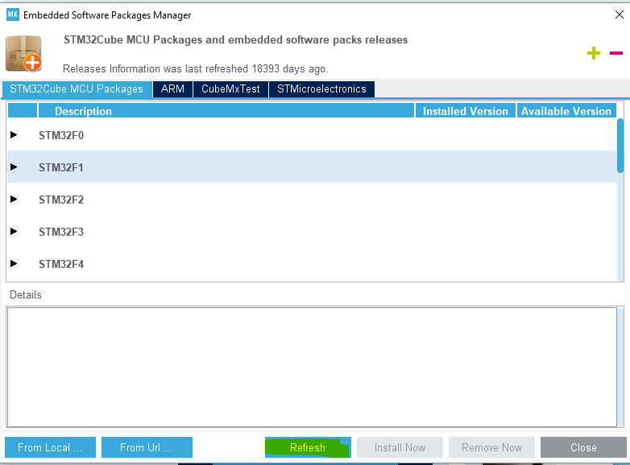
Task: Select the STM32F2 text row
Action: coord(313,199)
